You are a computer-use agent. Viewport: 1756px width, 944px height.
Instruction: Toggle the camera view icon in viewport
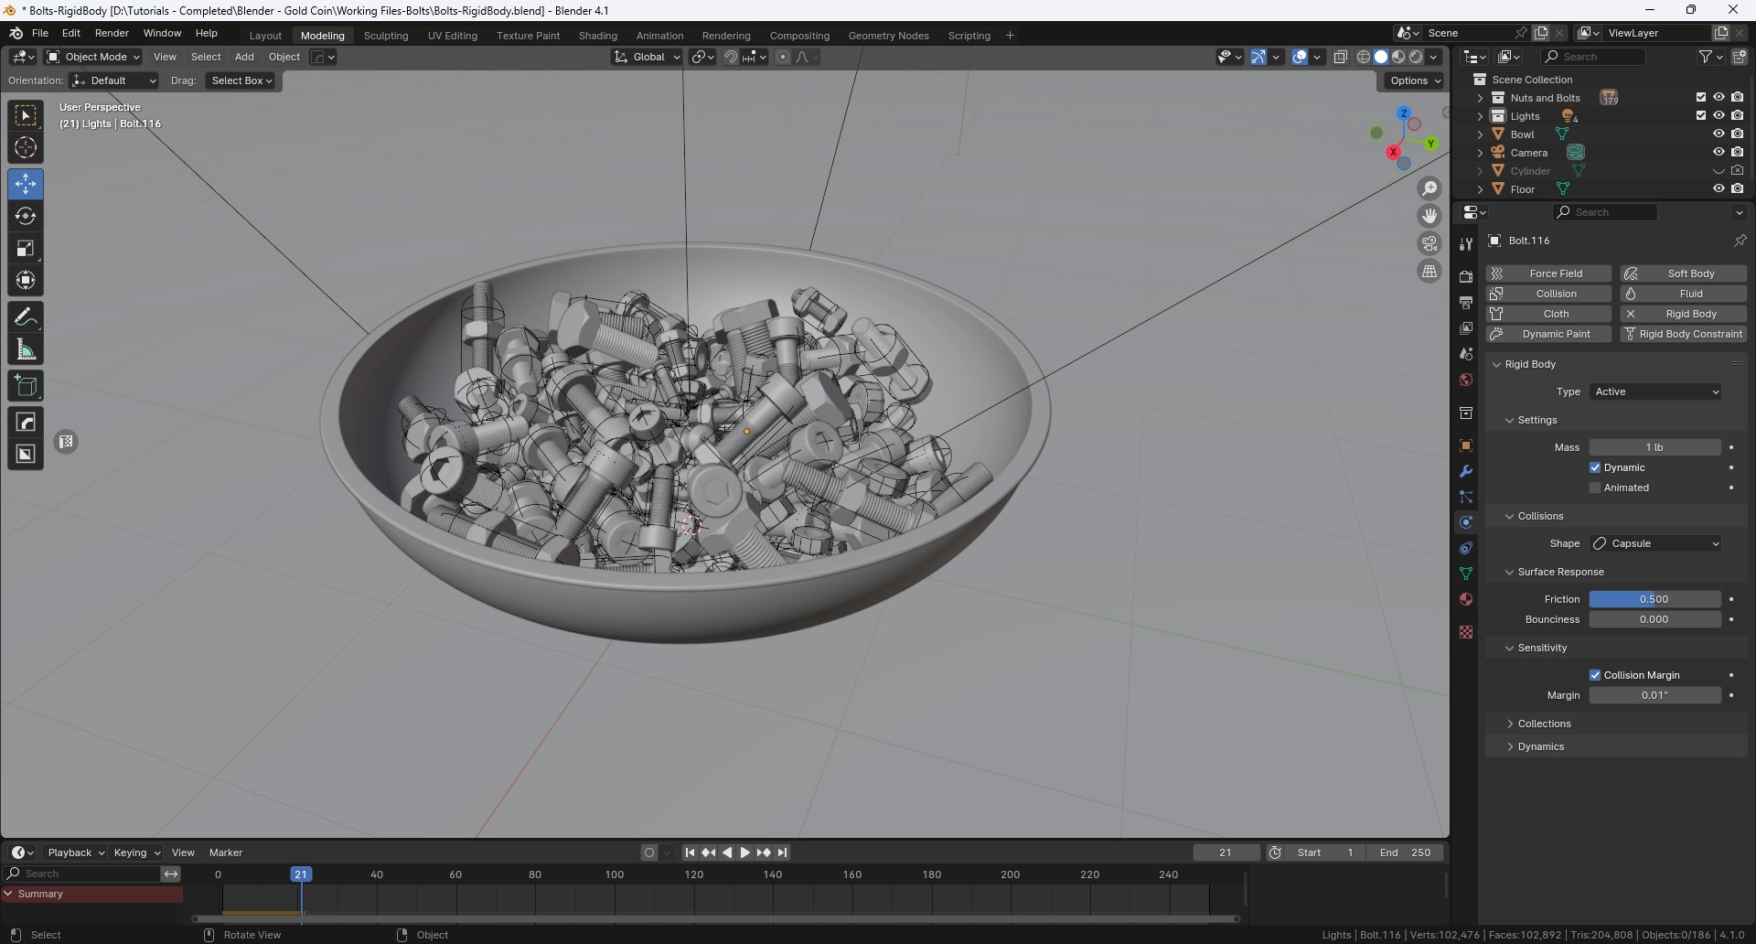pos(1429,243)
